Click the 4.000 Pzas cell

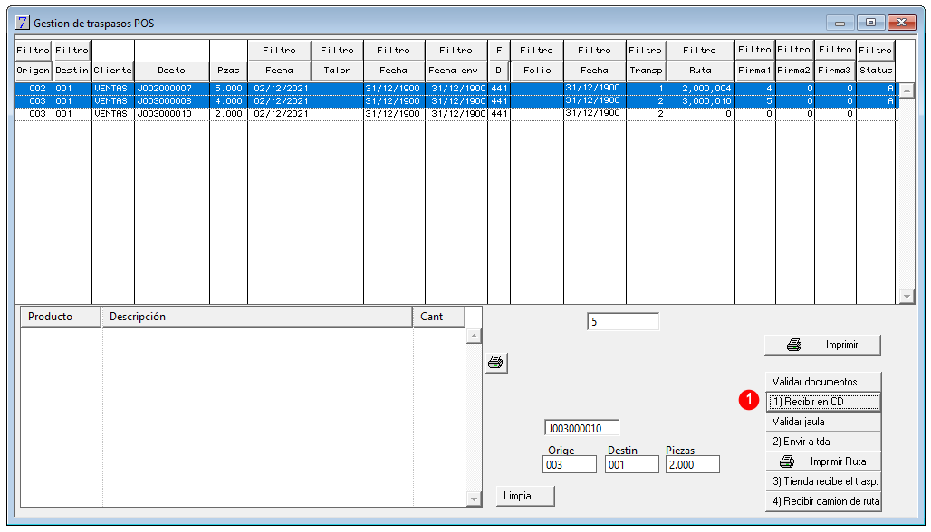(x=228, y=101)
